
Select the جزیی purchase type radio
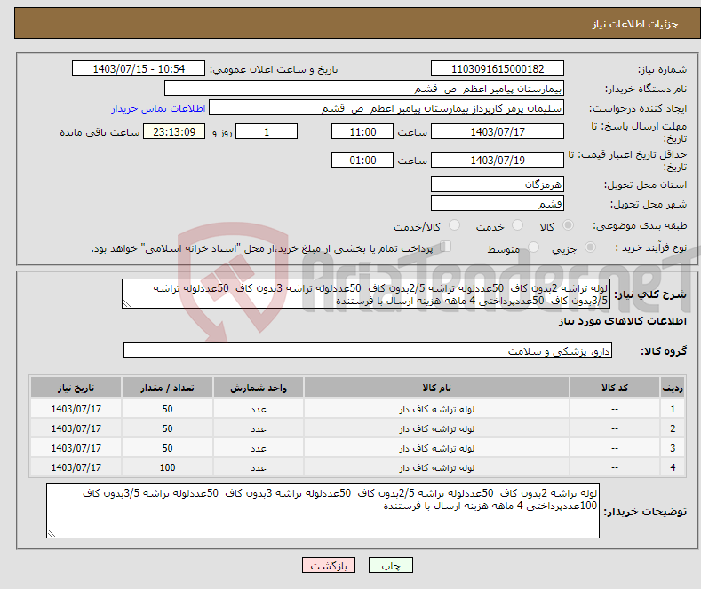590,247
